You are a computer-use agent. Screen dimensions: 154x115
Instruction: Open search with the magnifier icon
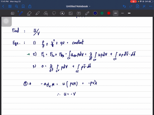[x=16, y=6]
